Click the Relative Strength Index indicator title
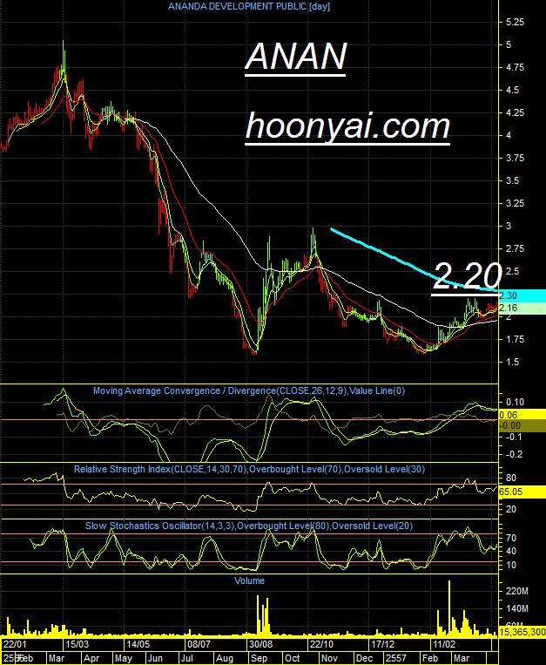The width and height of the screenshot is (546, 665). pos(249,469)
